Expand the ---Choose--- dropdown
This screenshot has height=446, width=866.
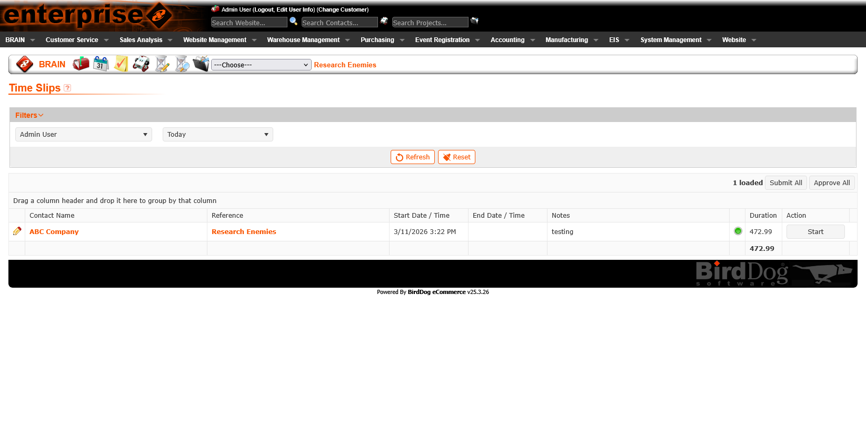pos(261,65)
